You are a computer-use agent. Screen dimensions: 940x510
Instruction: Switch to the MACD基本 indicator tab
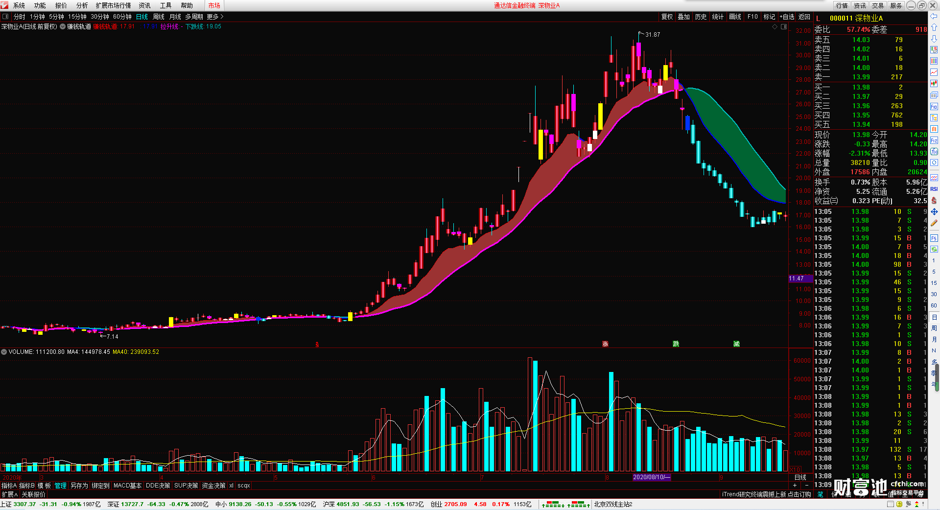click(x=127, y=486)
